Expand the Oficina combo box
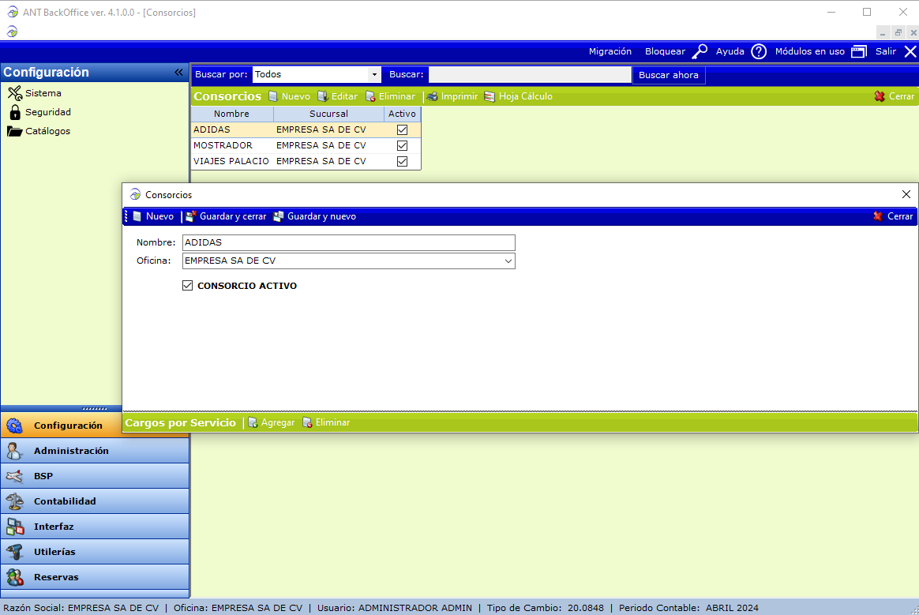Viewport: 919px width, 615px height. (508, 261)
